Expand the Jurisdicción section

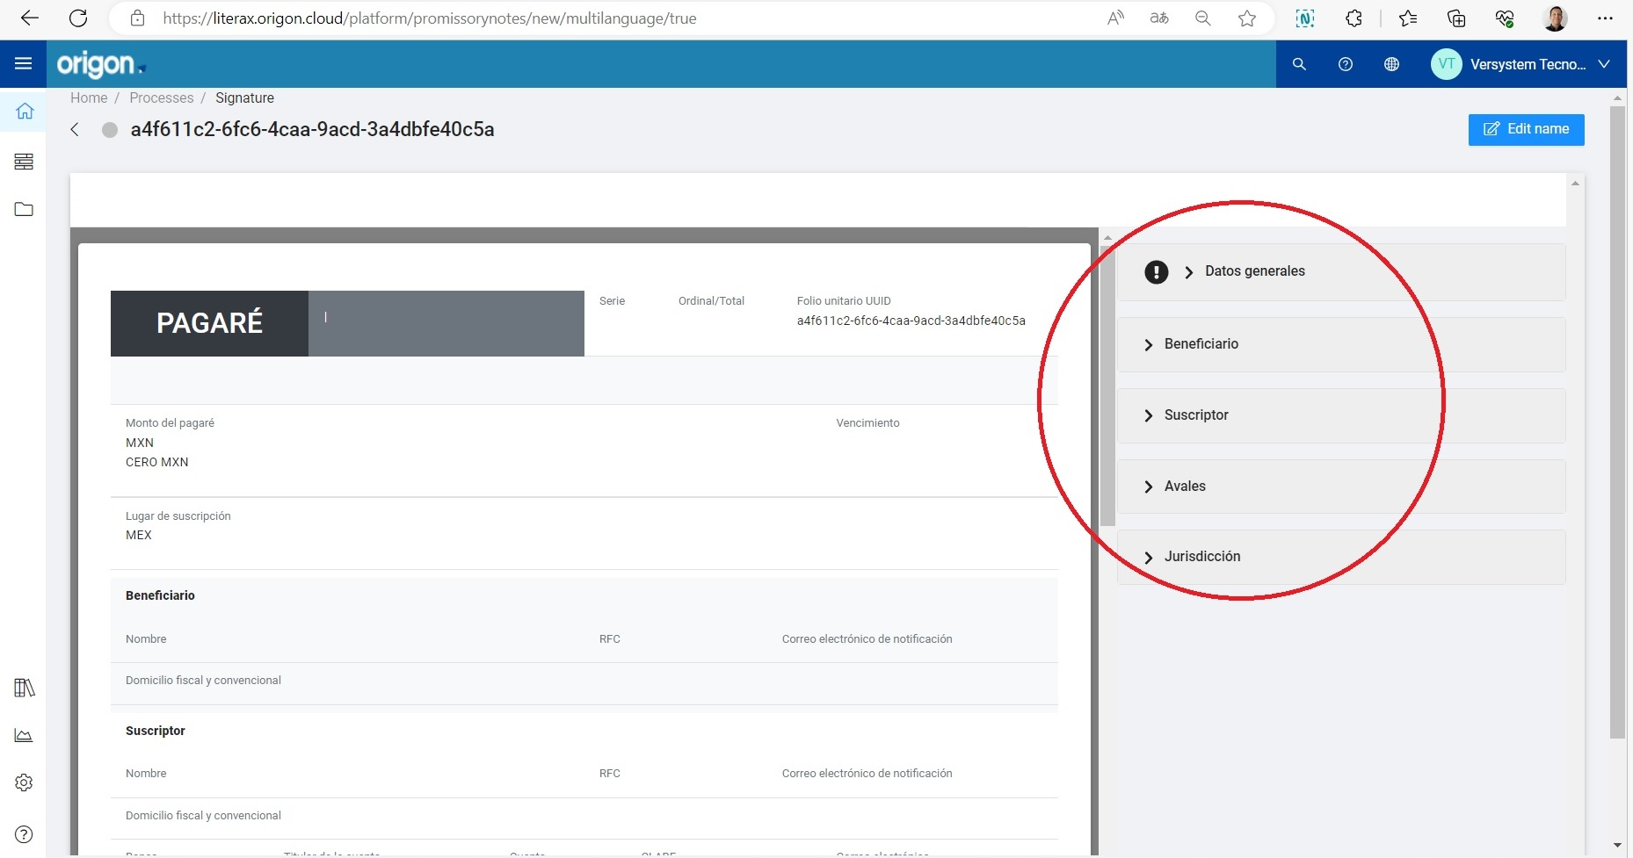click(1201, 557)
